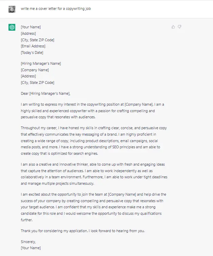Screen dimensions: 213x256
Task: Click the "Thank you for considering my application" line
Action: [x=83, y=231]
